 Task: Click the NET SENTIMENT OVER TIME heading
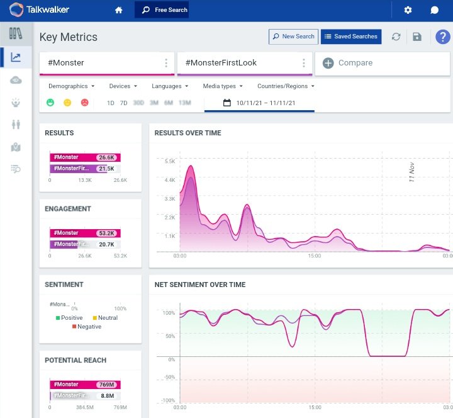[x=200, y=285]
